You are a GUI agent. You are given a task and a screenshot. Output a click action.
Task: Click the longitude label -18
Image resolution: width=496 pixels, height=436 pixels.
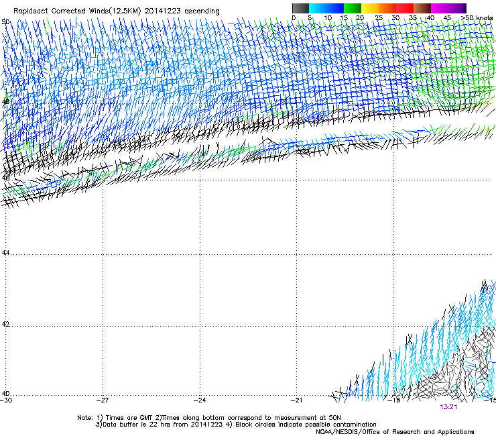point(394,400)
